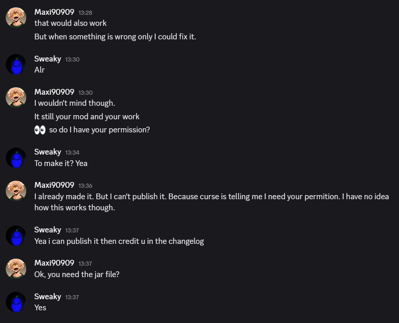Click the Sweaky username above the final "Yes"

pyautogui.click(x=48, y=297)
